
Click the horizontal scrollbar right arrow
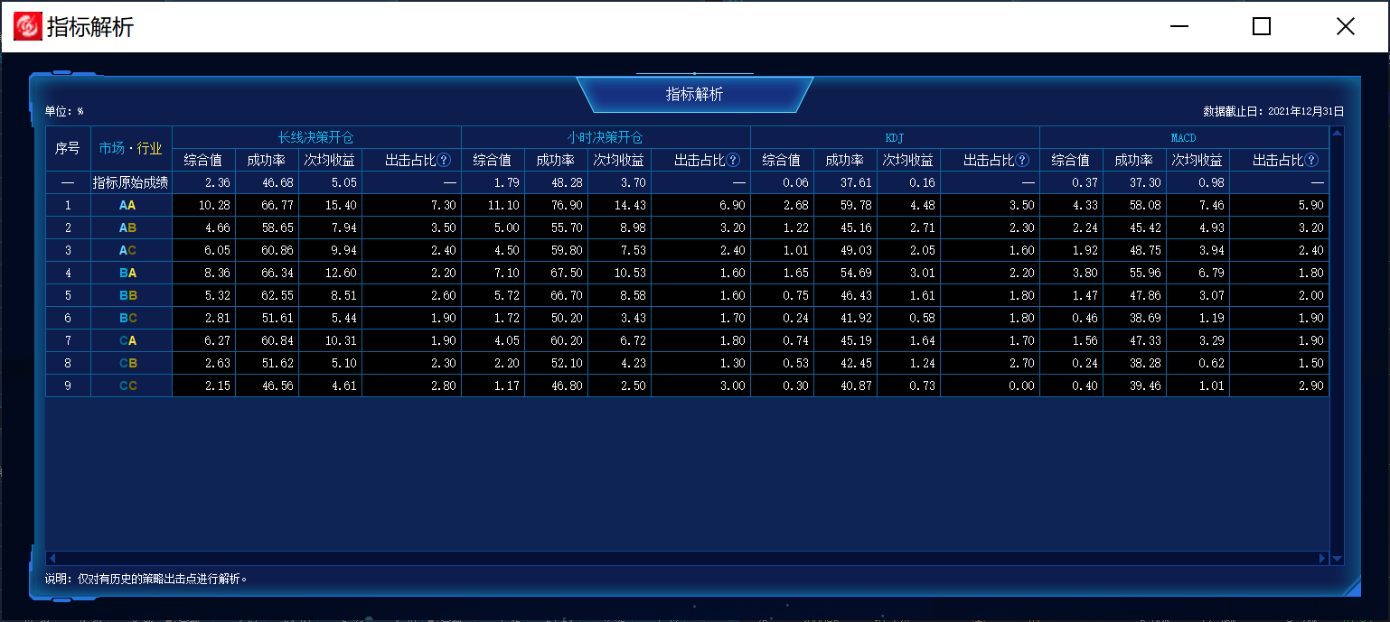[1322, 559]
